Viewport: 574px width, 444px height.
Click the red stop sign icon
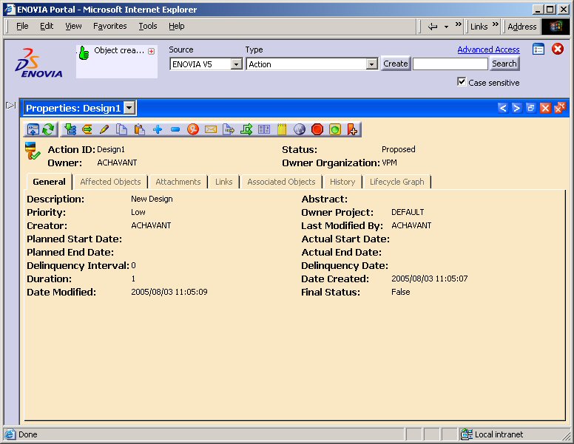tap(317, 129)
